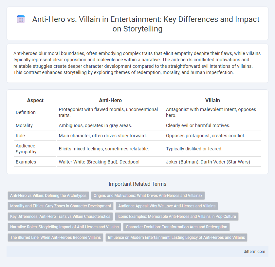Viewport: 275px width, 267px height.
Task: Click the 'Aspect' column header
Action: (35, 100)
